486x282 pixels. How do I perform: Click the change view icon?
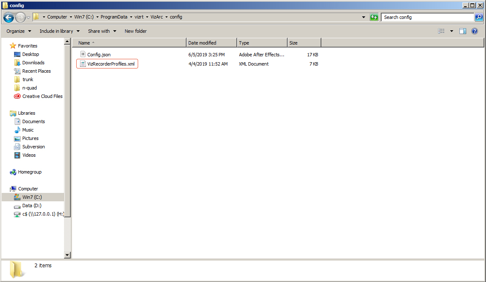(441, 31)
